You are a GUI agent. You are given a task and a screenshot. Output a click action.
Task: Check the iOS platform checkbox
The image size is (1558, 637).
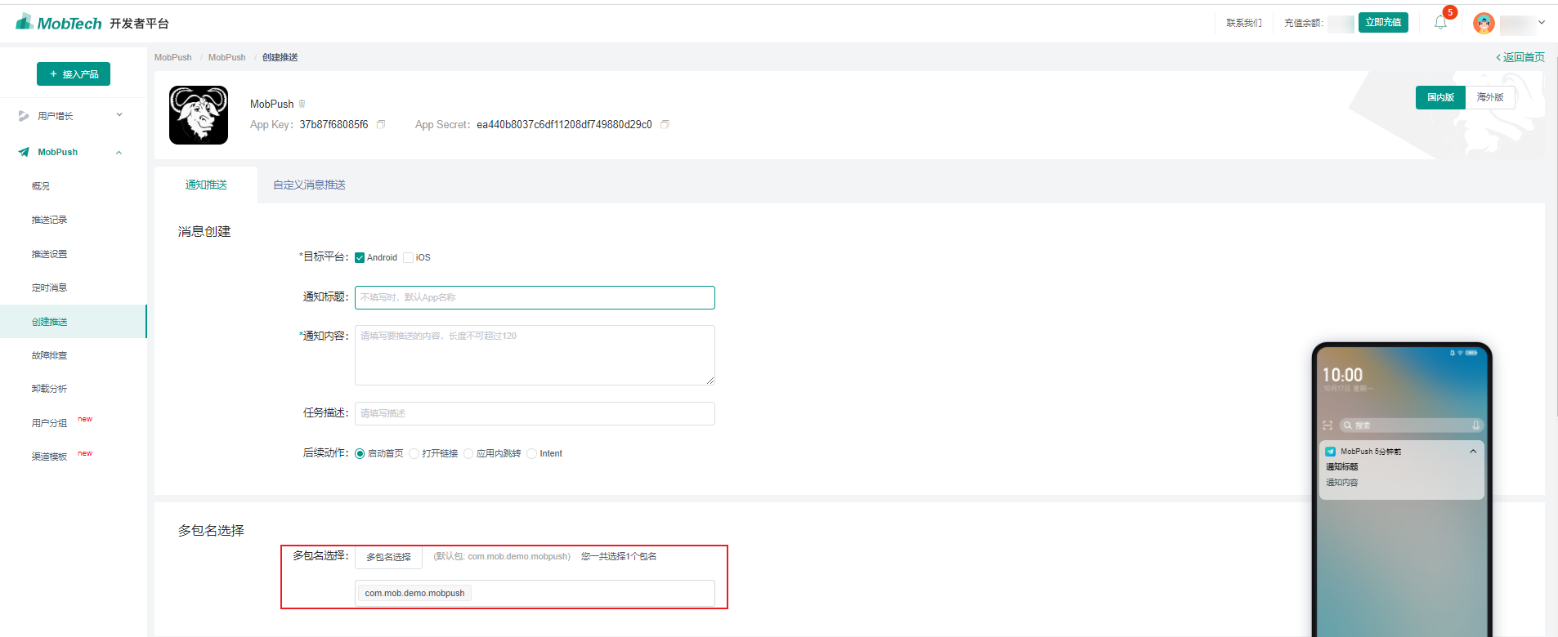(x=408, y=258)
